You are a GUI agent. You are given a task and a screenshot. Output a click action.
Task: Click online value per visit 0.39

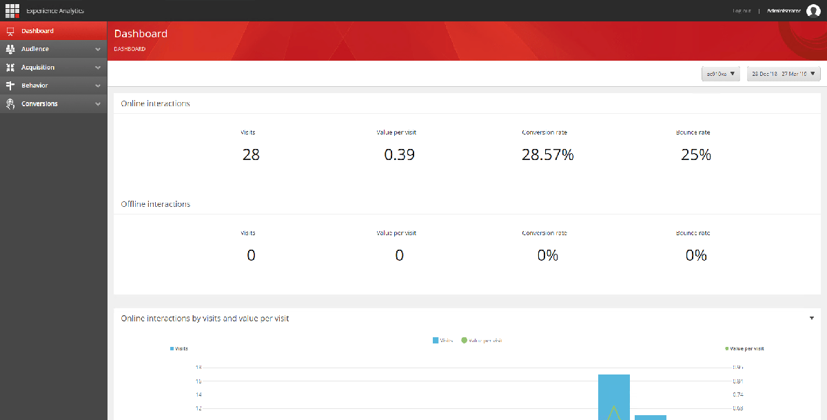(x=400, y=154)
